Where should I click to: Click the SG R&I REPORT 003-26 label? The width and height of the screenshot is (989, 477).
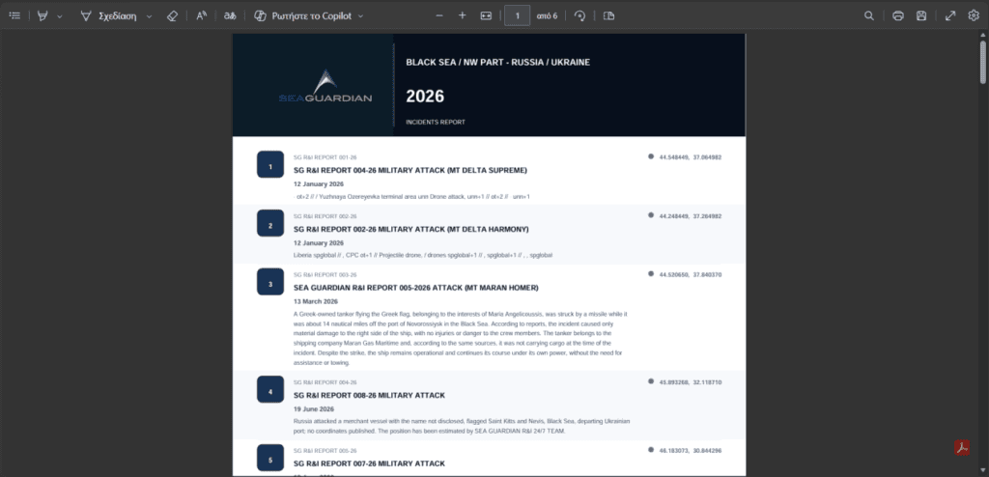coord(325,274)
